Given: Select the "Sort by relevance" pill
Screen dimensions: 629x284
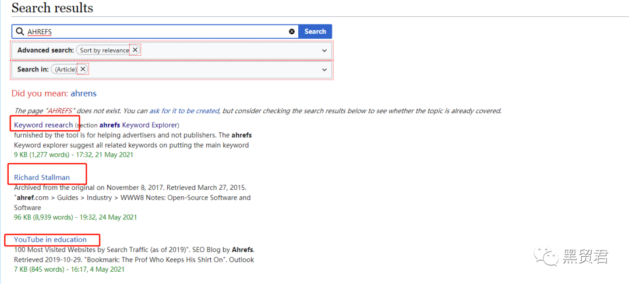Looking at the screenshot, I should tap(104, 51).
